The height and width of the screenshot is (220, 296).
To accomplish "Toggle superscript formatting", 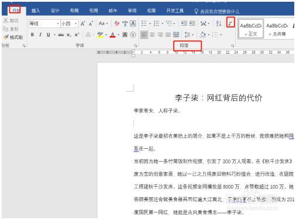I will pyautogui.click(x=77, y=34).
